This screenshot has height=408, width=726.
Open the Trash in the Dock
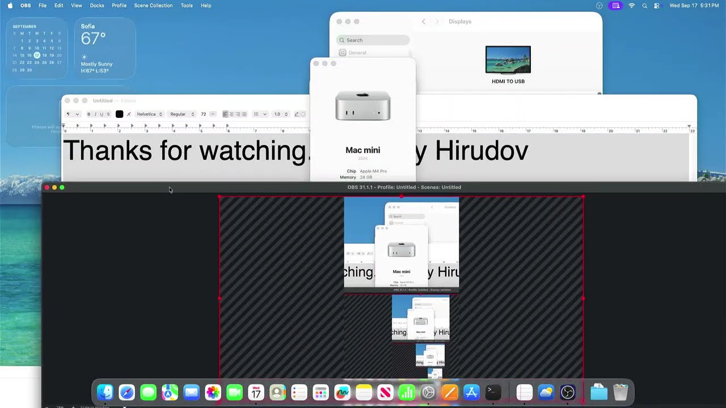(x=621, y=392)
